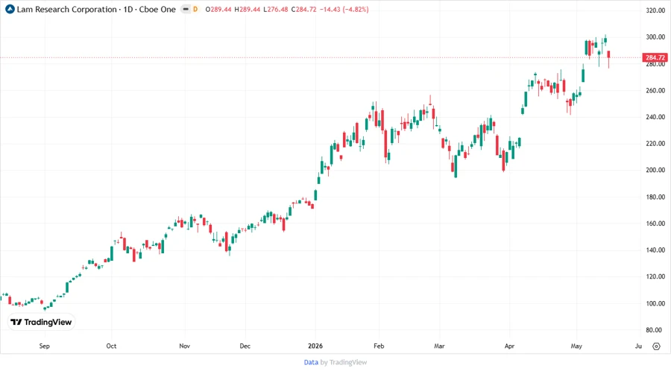The image size is (671, 371).
Task: Click the 2026 label on time axis
Action: tap(315, 346)
